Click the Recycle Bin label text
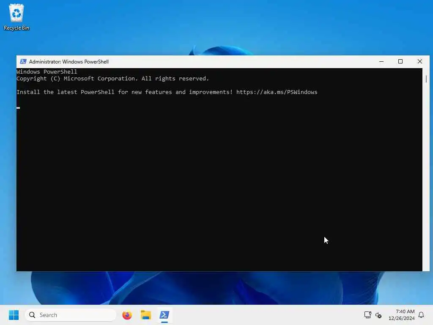Screen dimensions: 433x325 (x=16, y=28)
